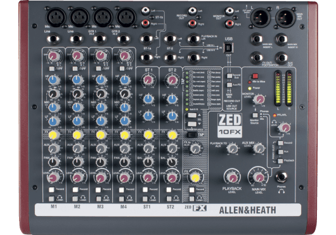Click the yellow FX send knob on M1
The image size is (336, 235).
click(x=53, y=135)
